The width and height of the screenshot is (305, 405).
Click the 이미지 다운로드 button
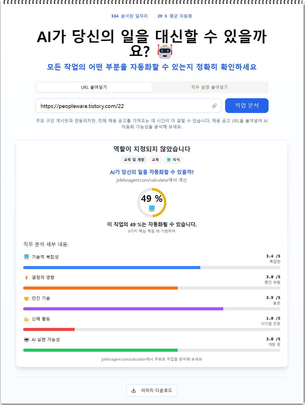[x=152, y=391]
